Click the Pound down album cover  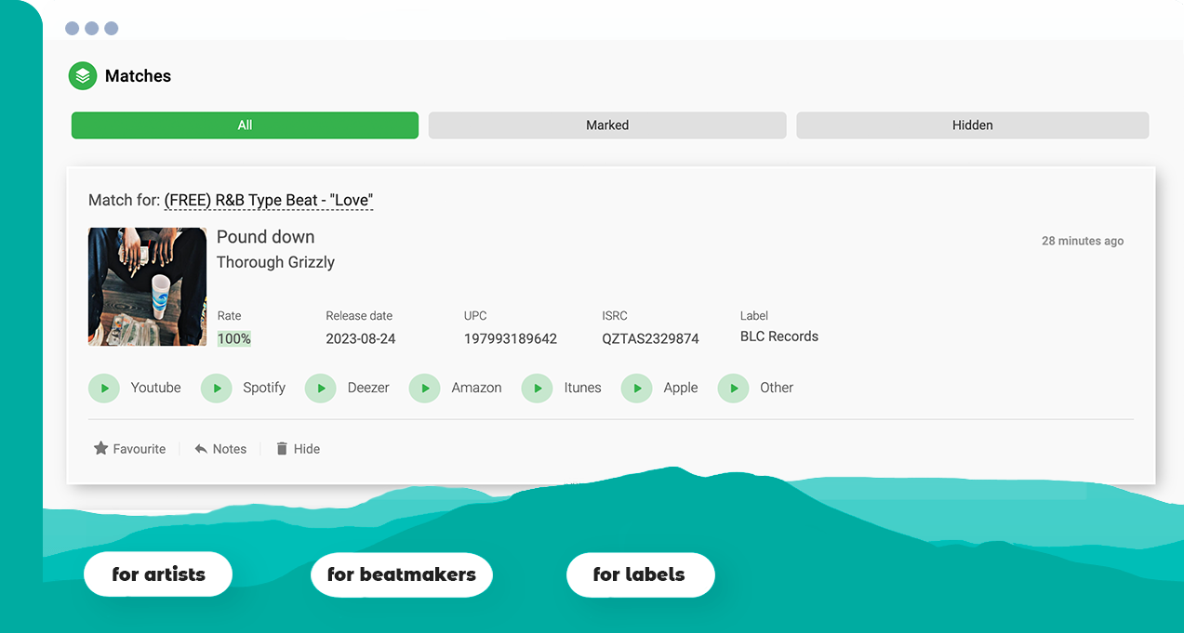click(x=147, y=286)
